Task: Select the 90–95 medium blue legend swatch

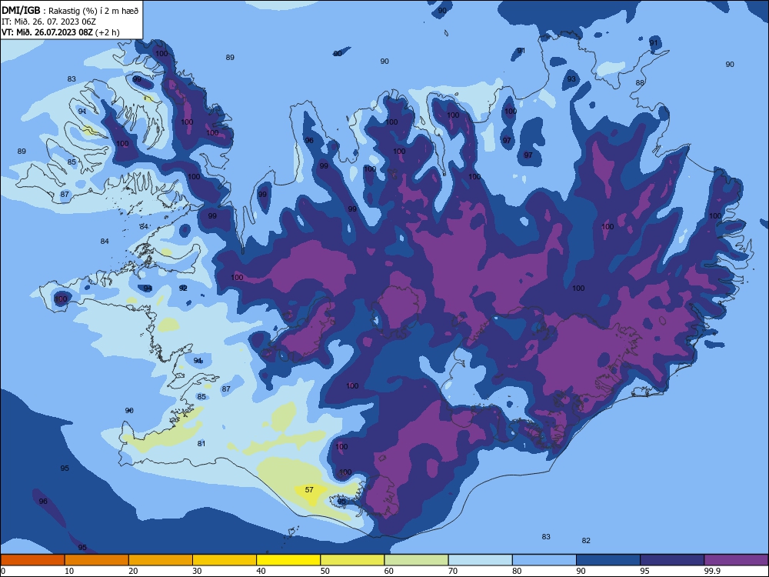Action: pyautogui.click(x=608, y=560)
